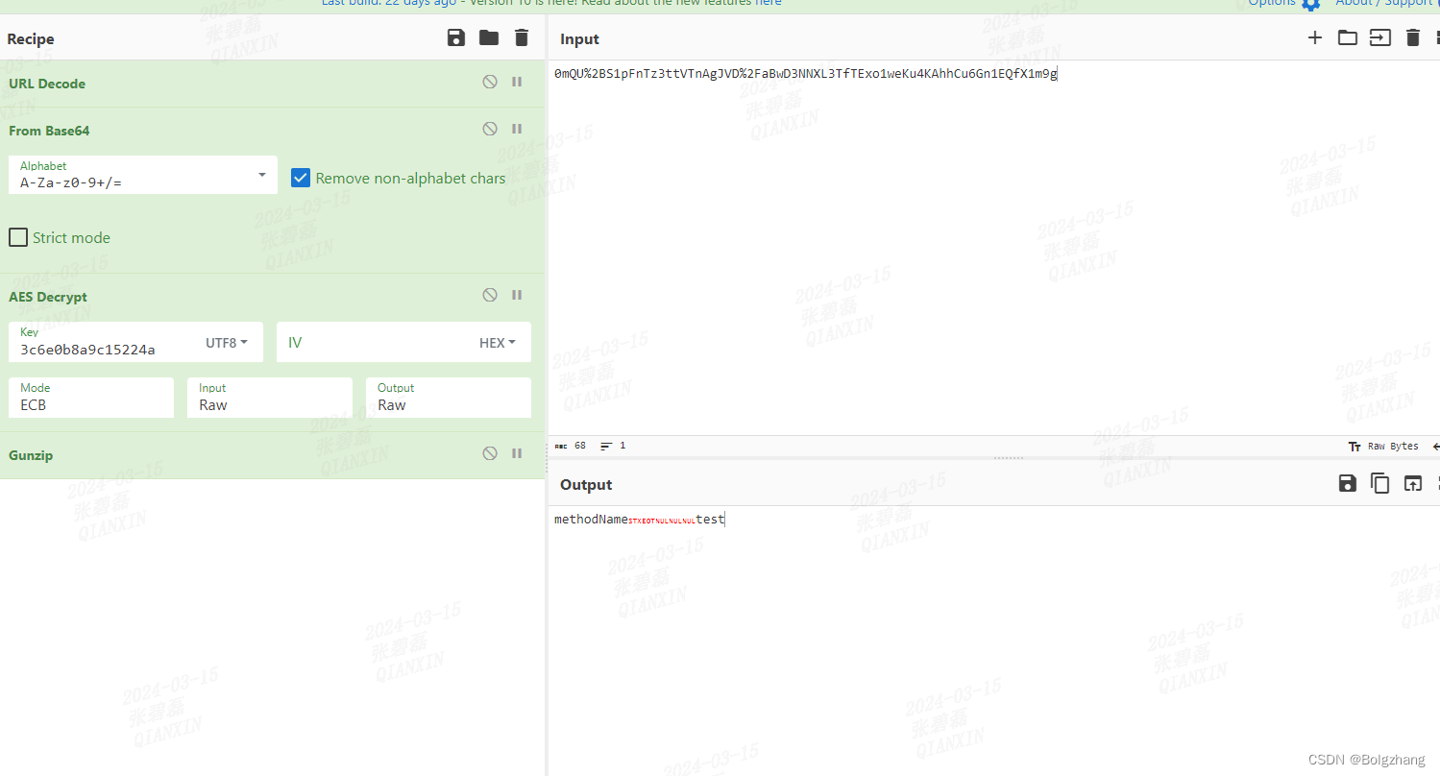The width and height of the screenshot is (1440, 776).
Task: Change Key encoding from UTF8
Action: (x=227, y=343)
